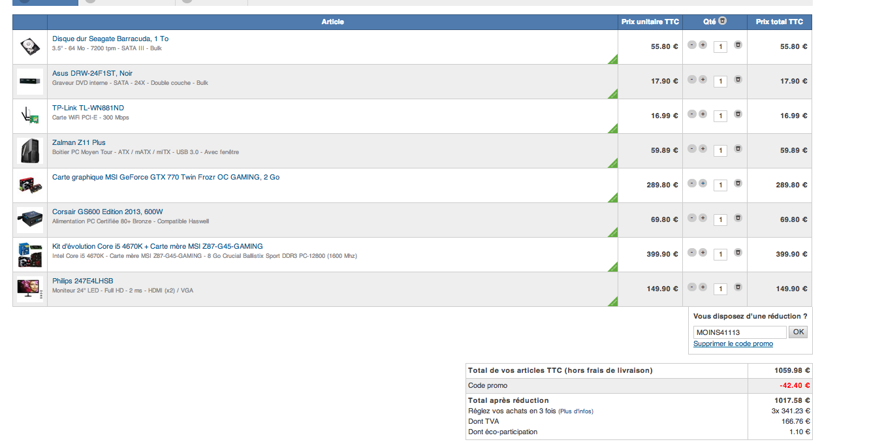Click 'Supprimer le code promo' link
The height and width of the screenshot is (444, 869).
[x=733, y=344]
